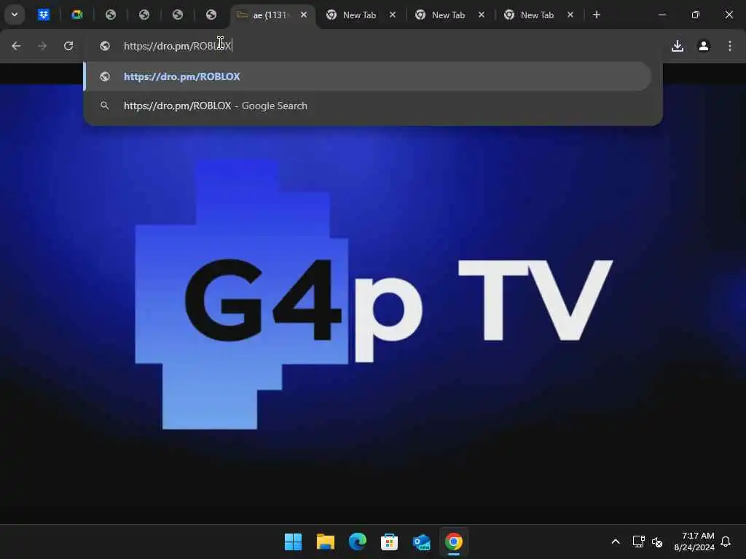The height and width of the screenshot is (559, 746).
Task: Click the Chrome taskbar icon
Action: pyautogui.click(x=454, y=542)
